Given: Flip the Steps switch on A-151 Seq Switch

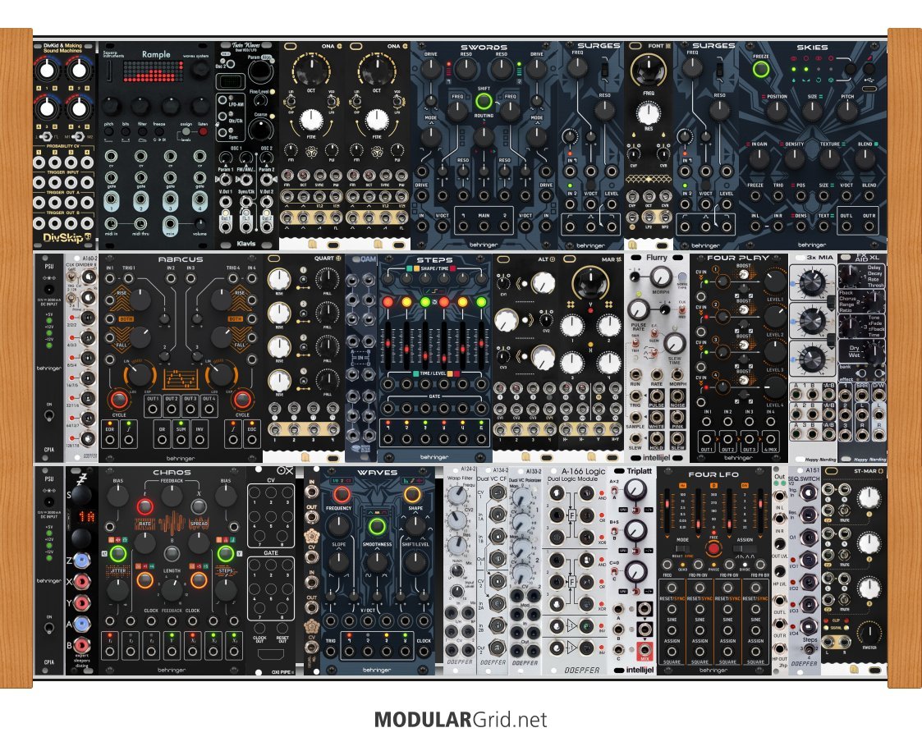Looking at the screenshot, I should [809, 649].
